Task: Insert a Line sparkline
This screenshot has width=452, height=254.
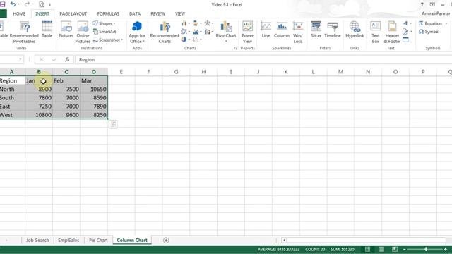Action: click(266, 30)
